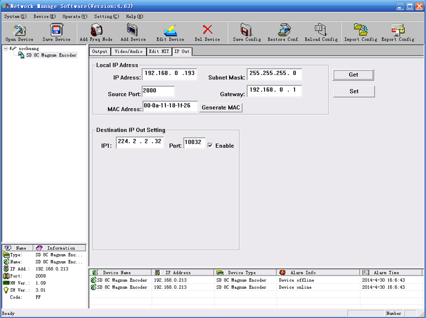Collapse the sochuang tree node
426x318 pixels.
tap(5, 49)
